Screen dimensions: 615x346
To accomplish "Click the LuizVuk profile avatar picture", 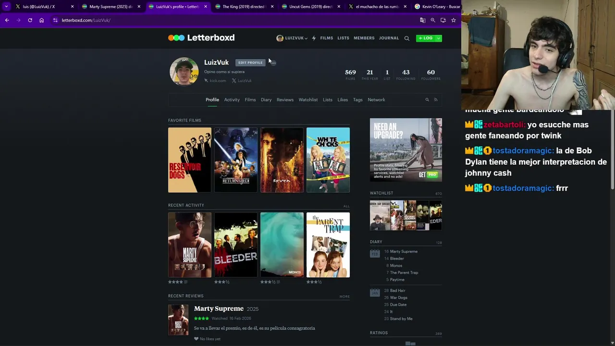I will 184,71.
